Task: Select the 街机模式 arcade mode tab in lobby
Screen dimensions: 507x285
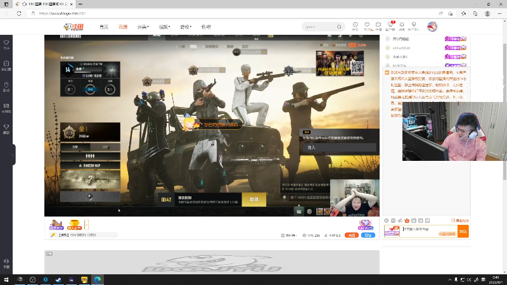Action: click(212, 46)
